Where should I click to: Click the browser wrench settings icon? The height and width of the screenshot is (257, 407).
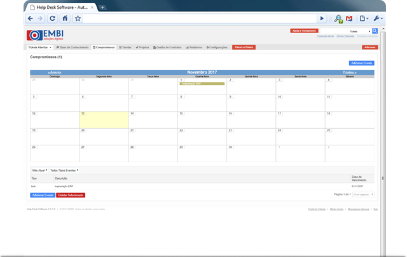[378, 18]
